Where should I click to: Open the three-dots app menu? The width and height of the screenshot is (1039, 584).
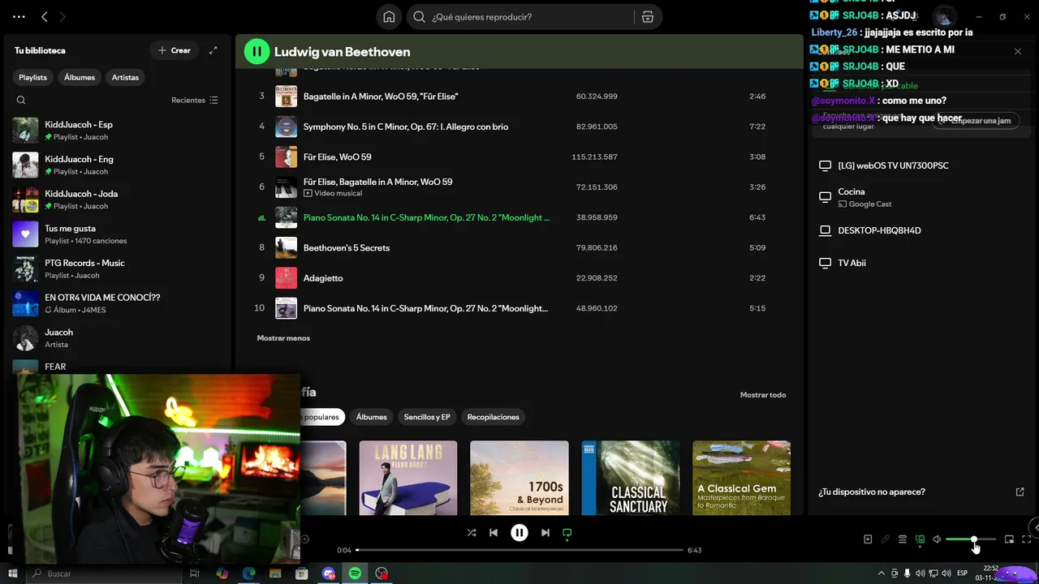19,17
